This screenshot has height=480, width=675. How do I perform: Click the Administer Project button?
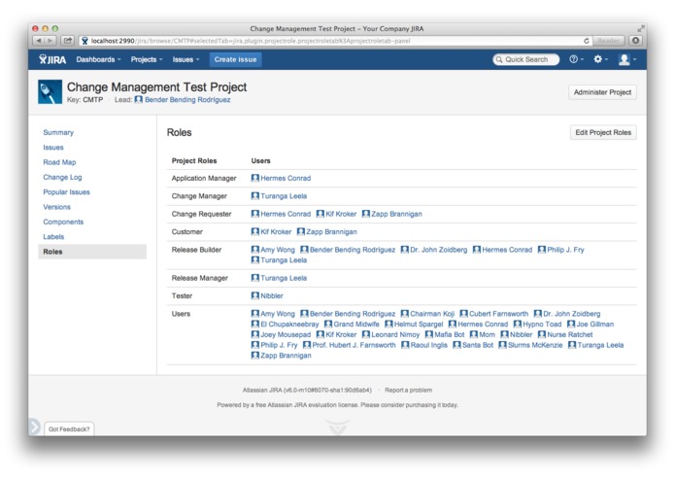pyautogui.click(x=602, y=92)
